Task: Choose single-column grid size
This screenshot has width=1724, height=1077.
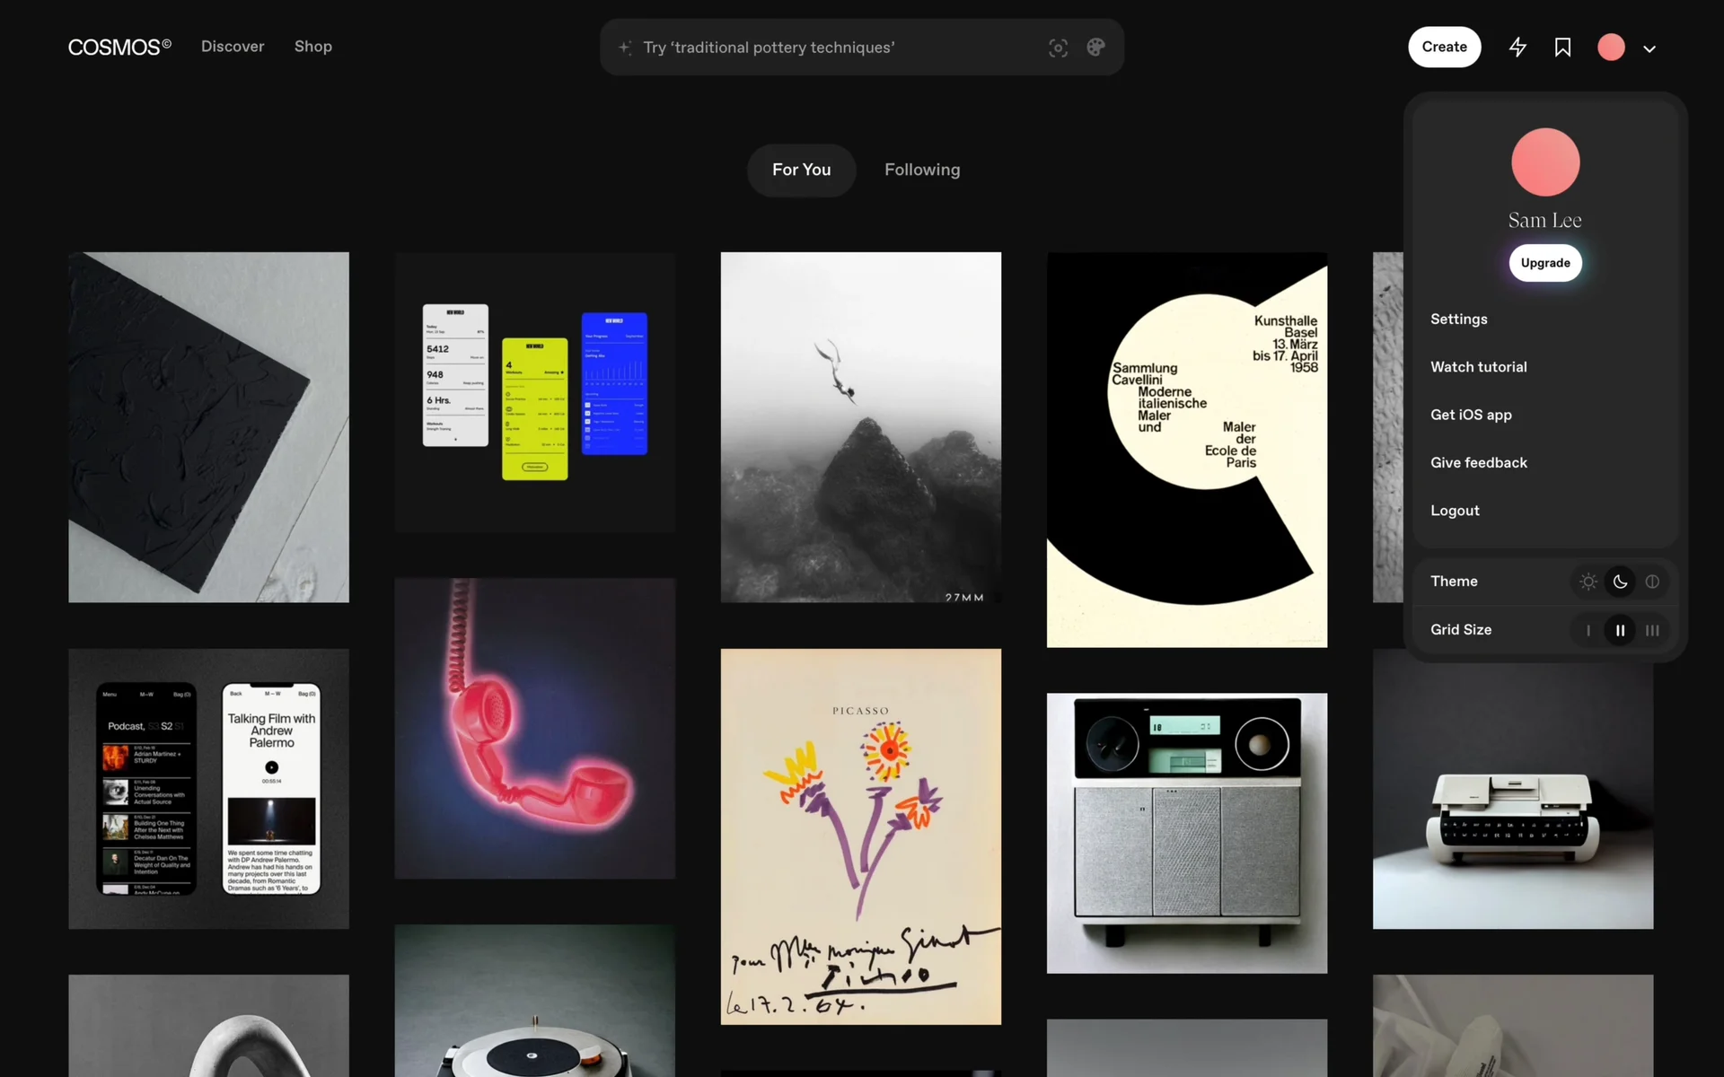Action: click(1588, 630)
